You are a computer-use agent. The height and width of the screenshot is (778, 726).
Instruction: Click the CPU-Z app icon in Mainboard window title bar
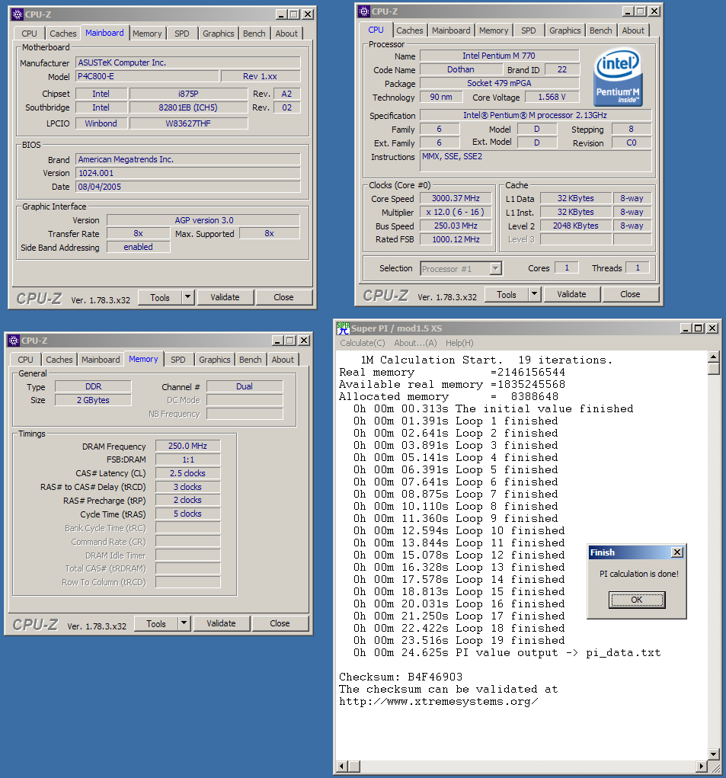pos(17,14)
